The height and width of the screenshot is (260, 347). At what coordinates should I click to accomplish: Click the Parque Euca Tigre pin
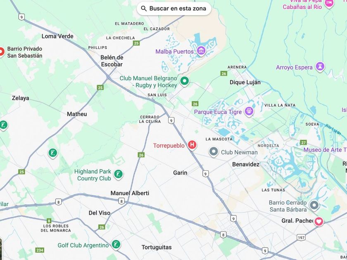tap(249, 111)
